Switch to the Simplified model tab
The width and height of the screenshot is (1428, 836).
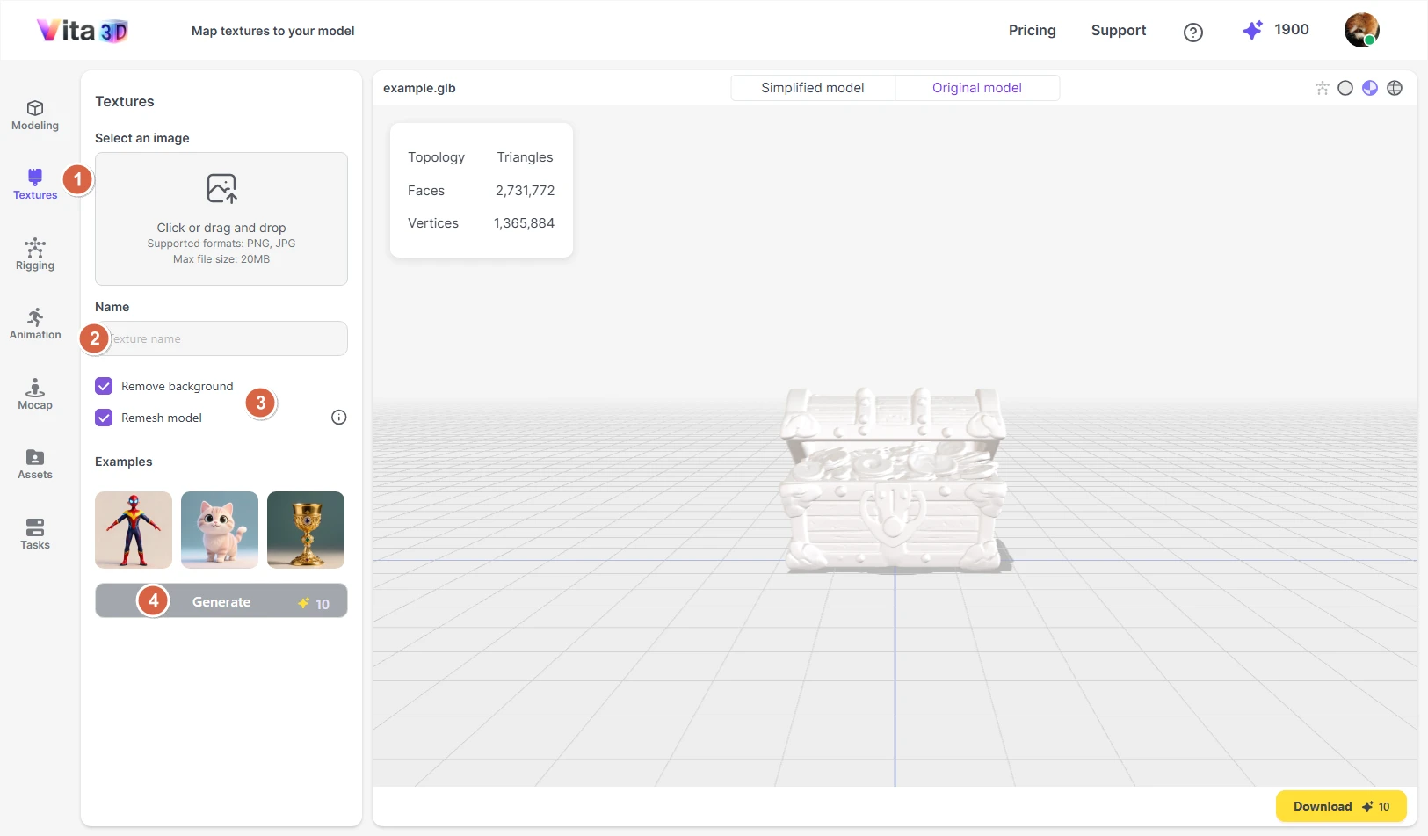click(813, 88)
